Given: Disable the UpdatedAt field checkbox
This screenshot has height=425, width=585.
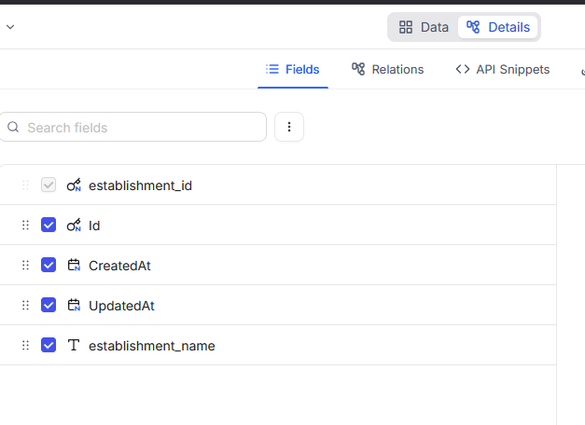Looking at the screenshot, I should point(49,306).
